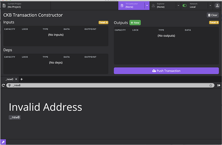Screen dimensions: 222x145
Task: Refresh the address with reload icon
Action: (3, 85)
